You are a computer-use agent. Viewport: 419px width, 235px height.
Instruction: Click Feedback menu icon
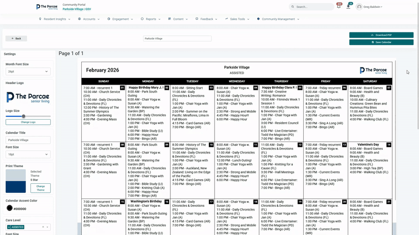point(197,19)
